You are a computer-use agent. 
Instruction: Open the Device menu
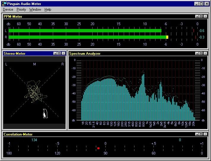tap(8, 9)
